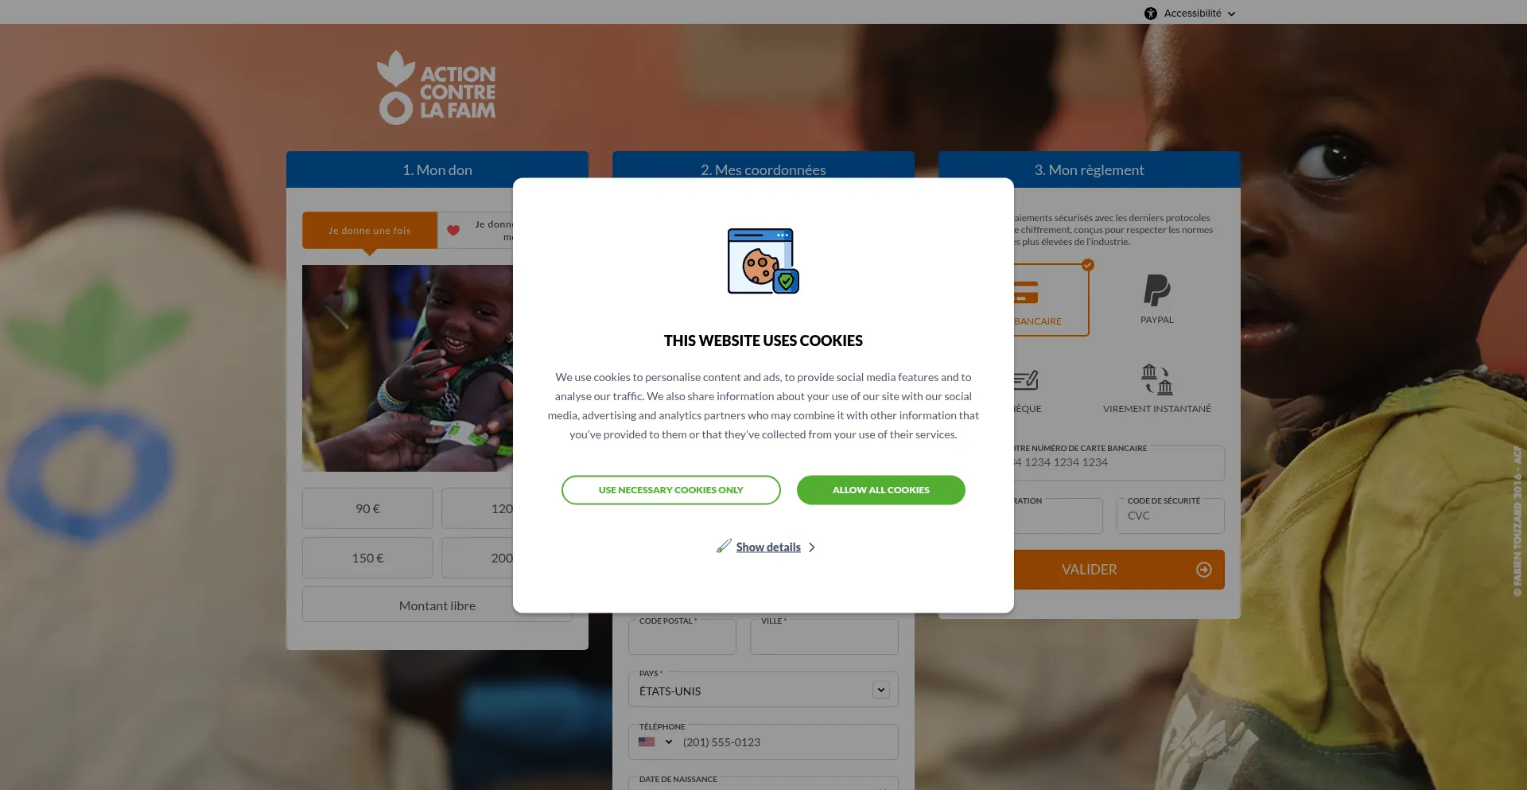The height and width of the screenshot is (790, 1527).
Task: Click the pencil icon beside Show details
Action: [724, 546]
